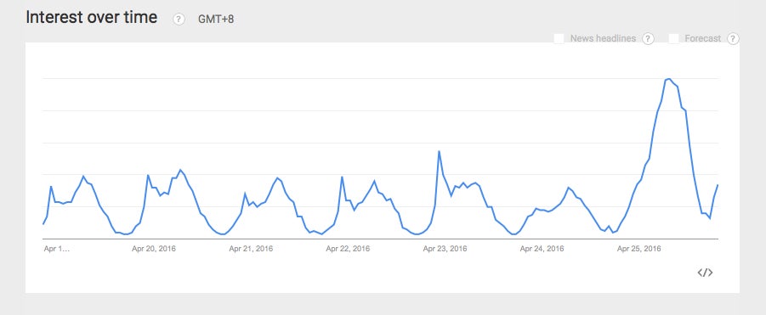Click the Interest over time heading
This screenshot has width=766, height=315.
91,18
